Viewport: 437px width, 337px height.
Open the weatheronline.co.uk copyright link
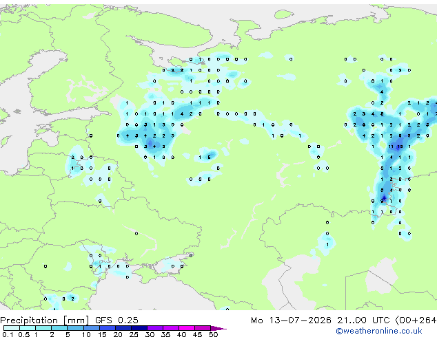[379, 331]
